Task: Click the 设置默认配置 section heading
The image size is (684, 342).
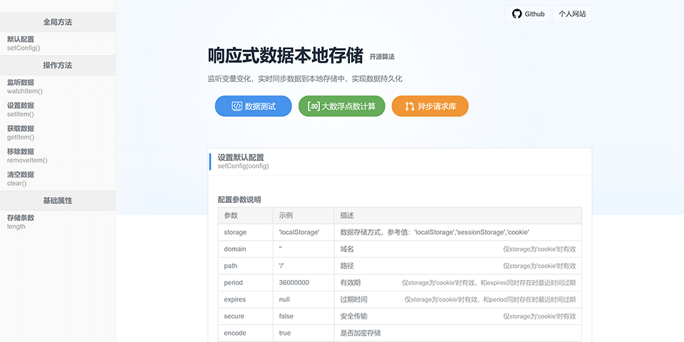Action: (241, 157)
